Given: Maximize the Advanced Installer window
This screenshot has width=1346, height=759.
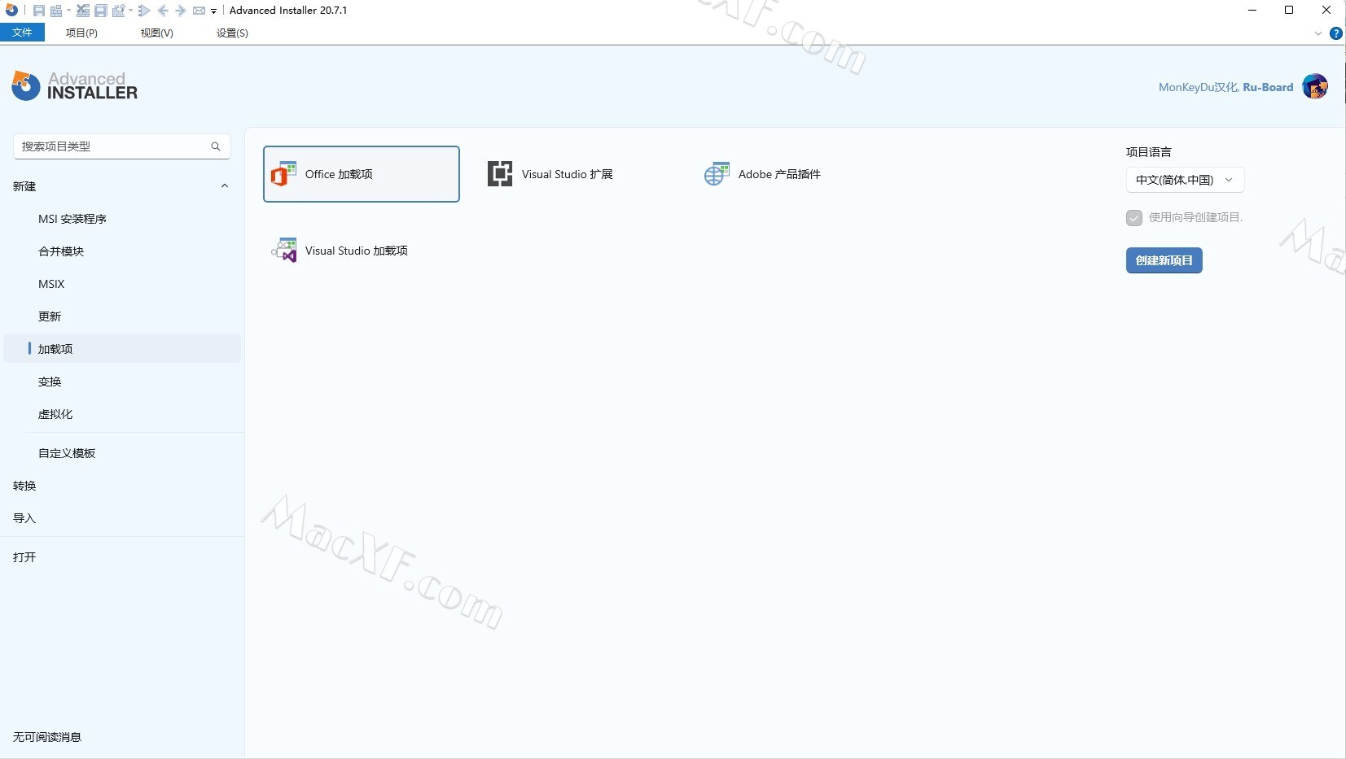Looking at the screenshot, I should click(x=1289, y=10).
